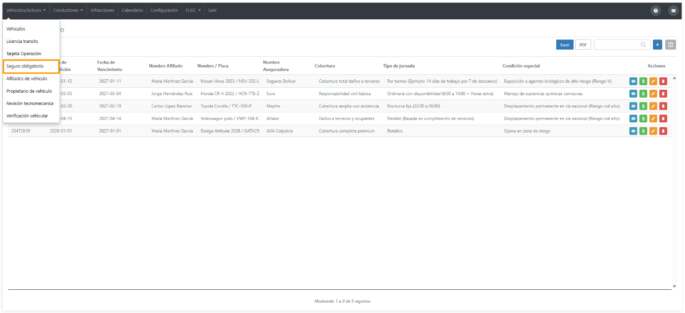Edit the Dodge Attitude 2026 record
The width and height of the screenshot is (685, 313).
653,131
